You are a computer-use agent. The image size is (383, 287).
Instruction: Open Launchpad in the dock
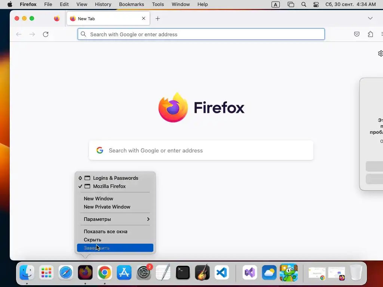click(x=46, y=272)
